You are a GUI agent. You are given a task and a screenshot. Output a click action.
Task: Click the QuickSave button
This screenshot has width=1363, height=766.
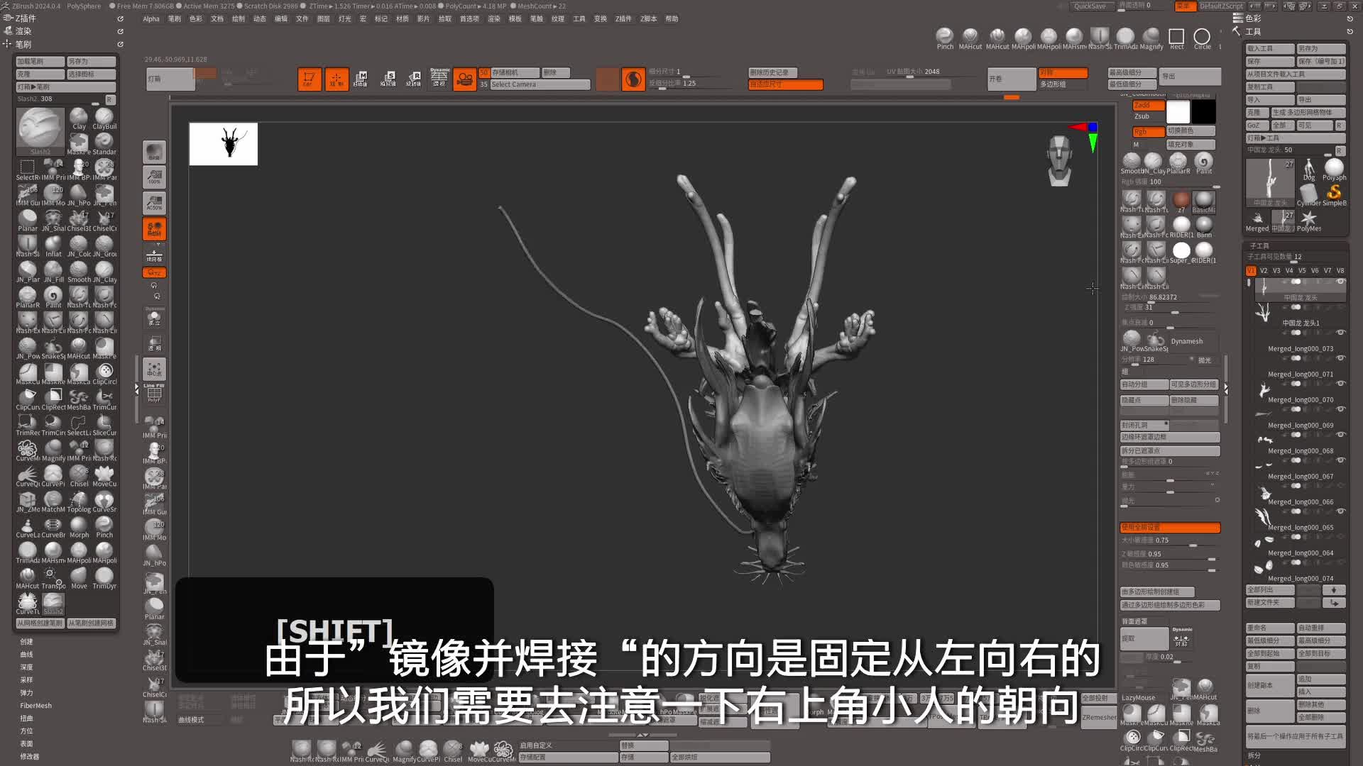[1090, 6]
